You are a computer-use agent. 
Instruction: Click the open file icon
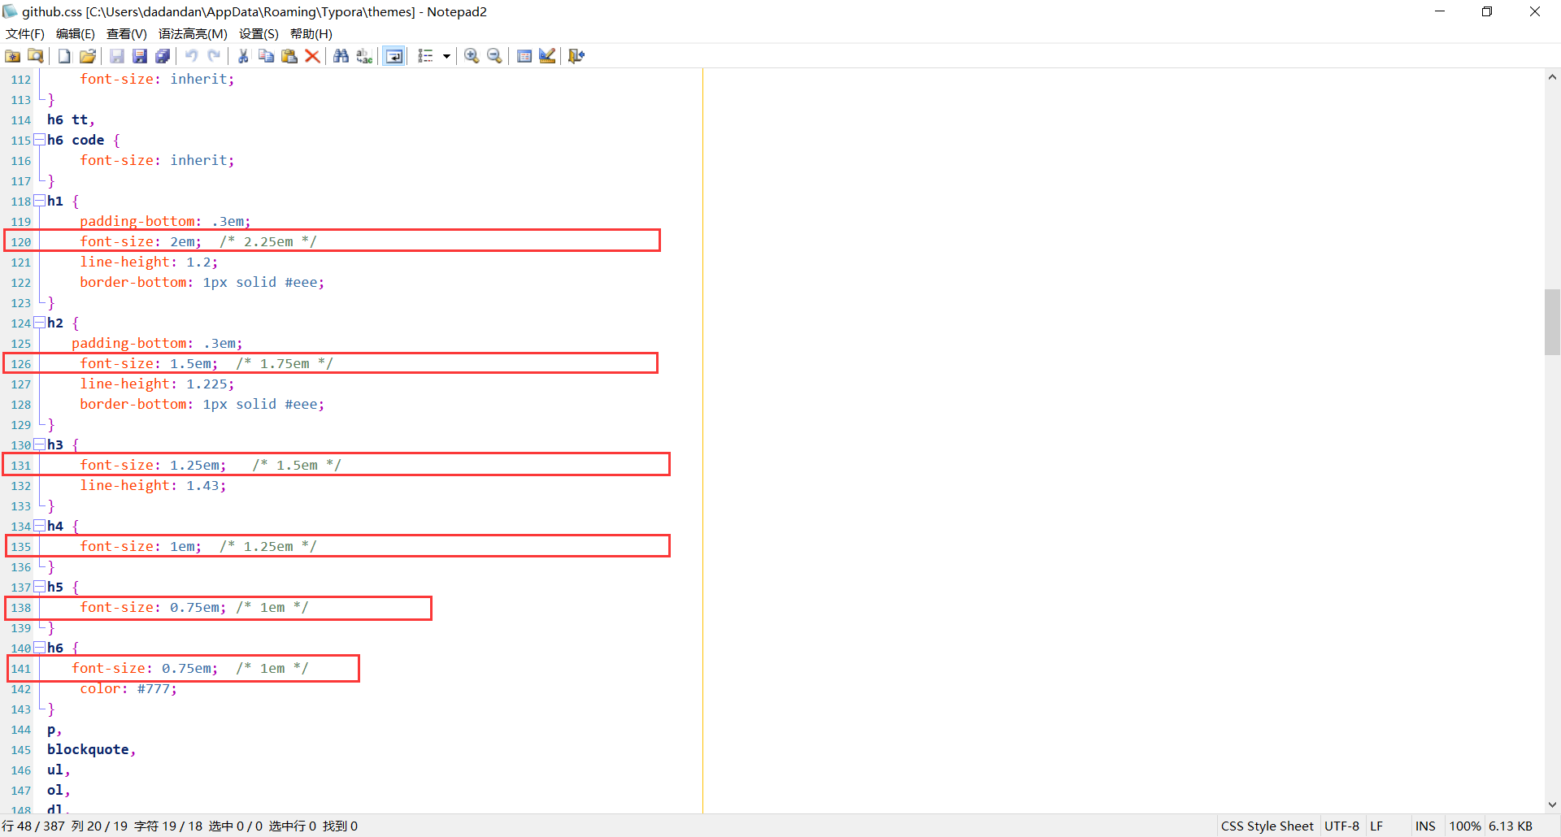click(87, 56)
